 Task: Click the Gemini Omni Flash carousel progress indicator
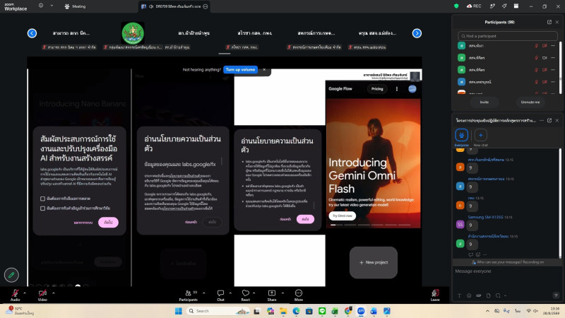pyautogui.click(x=370, y=225)
